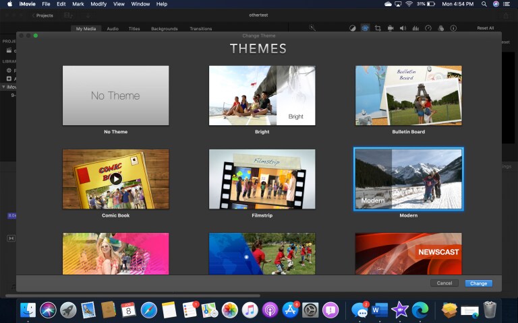Viewport: 518px width, 323px height.
Task: Open iMovie from the Dock
Action: pos(400,310)
